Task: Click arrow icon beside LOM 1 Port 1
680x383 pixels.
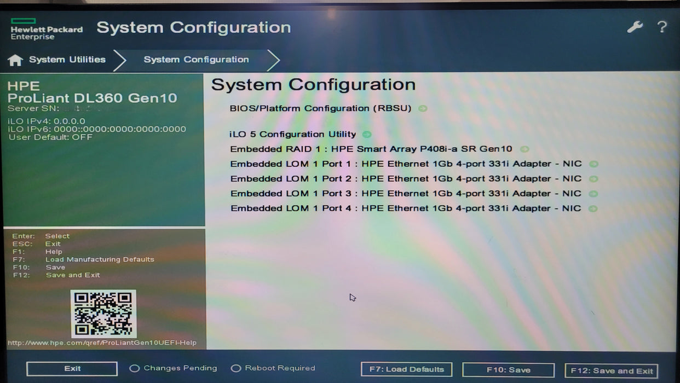Action: pyautogui.click(x=593, y=164)
